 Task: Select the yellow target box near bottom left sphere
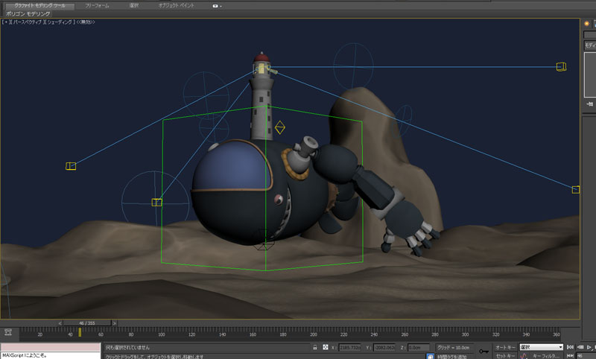coord(156,202)
